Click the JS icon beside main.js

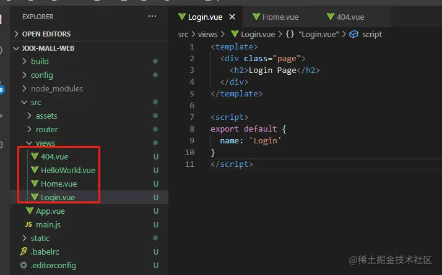coord(28,224)
